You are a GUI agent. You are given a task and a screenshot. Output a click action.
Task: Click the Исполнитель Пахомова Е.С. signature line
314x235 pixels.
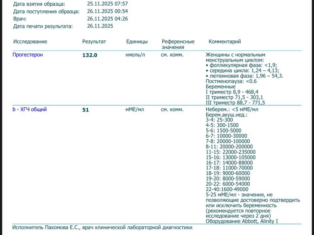tap(102, 227)
